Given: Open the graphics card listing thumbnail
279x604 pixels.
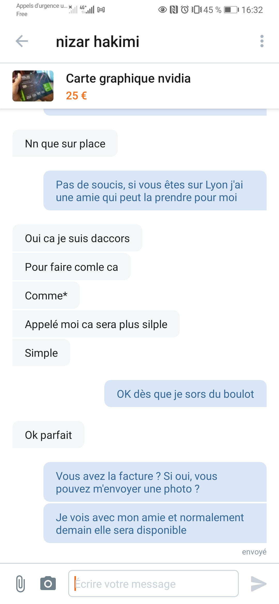Looking at the screenshot, I should click(33, 86).
